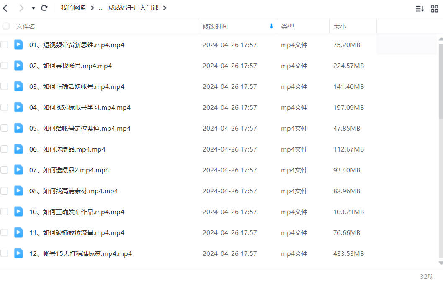This screenshot has width=443, height=283.
Task: Check the box for 12、帐号15天打精准标签
Action: [x=4, y=253]
